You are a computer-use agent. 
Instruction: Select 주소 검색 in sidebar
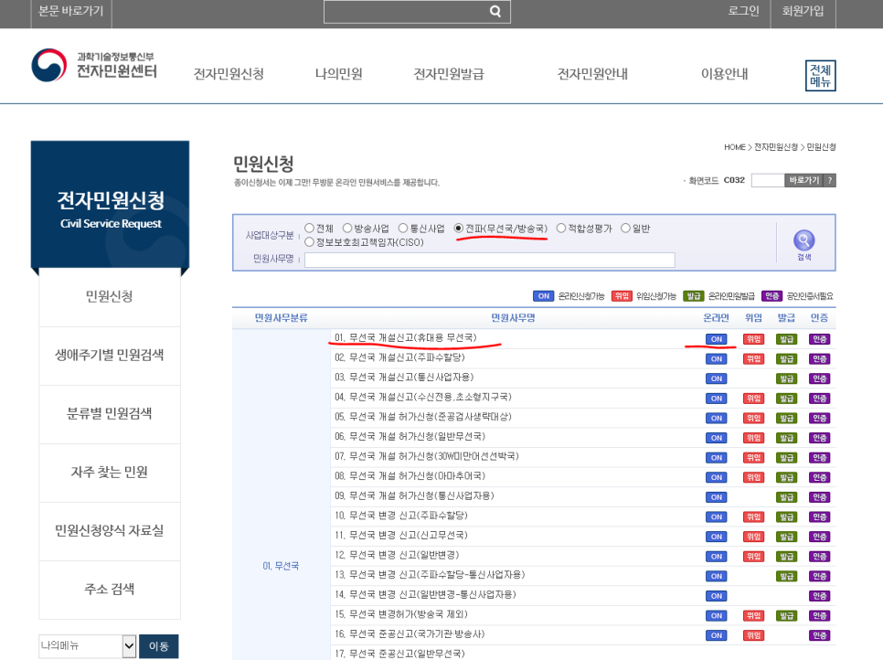pos(110,590)
